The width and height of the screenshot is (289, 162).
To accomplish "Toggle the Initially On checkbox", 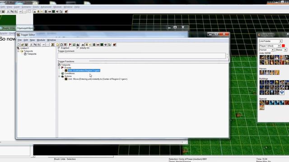I will point(78,48).
